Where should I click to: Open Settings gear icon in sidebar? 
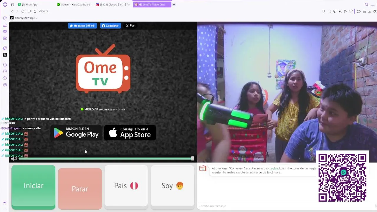(x=5, y=85)
